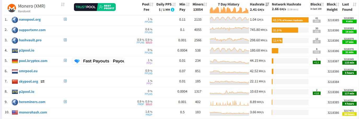
Task: Click the 7 Day History header chart
Action: (x=229, y=10)
